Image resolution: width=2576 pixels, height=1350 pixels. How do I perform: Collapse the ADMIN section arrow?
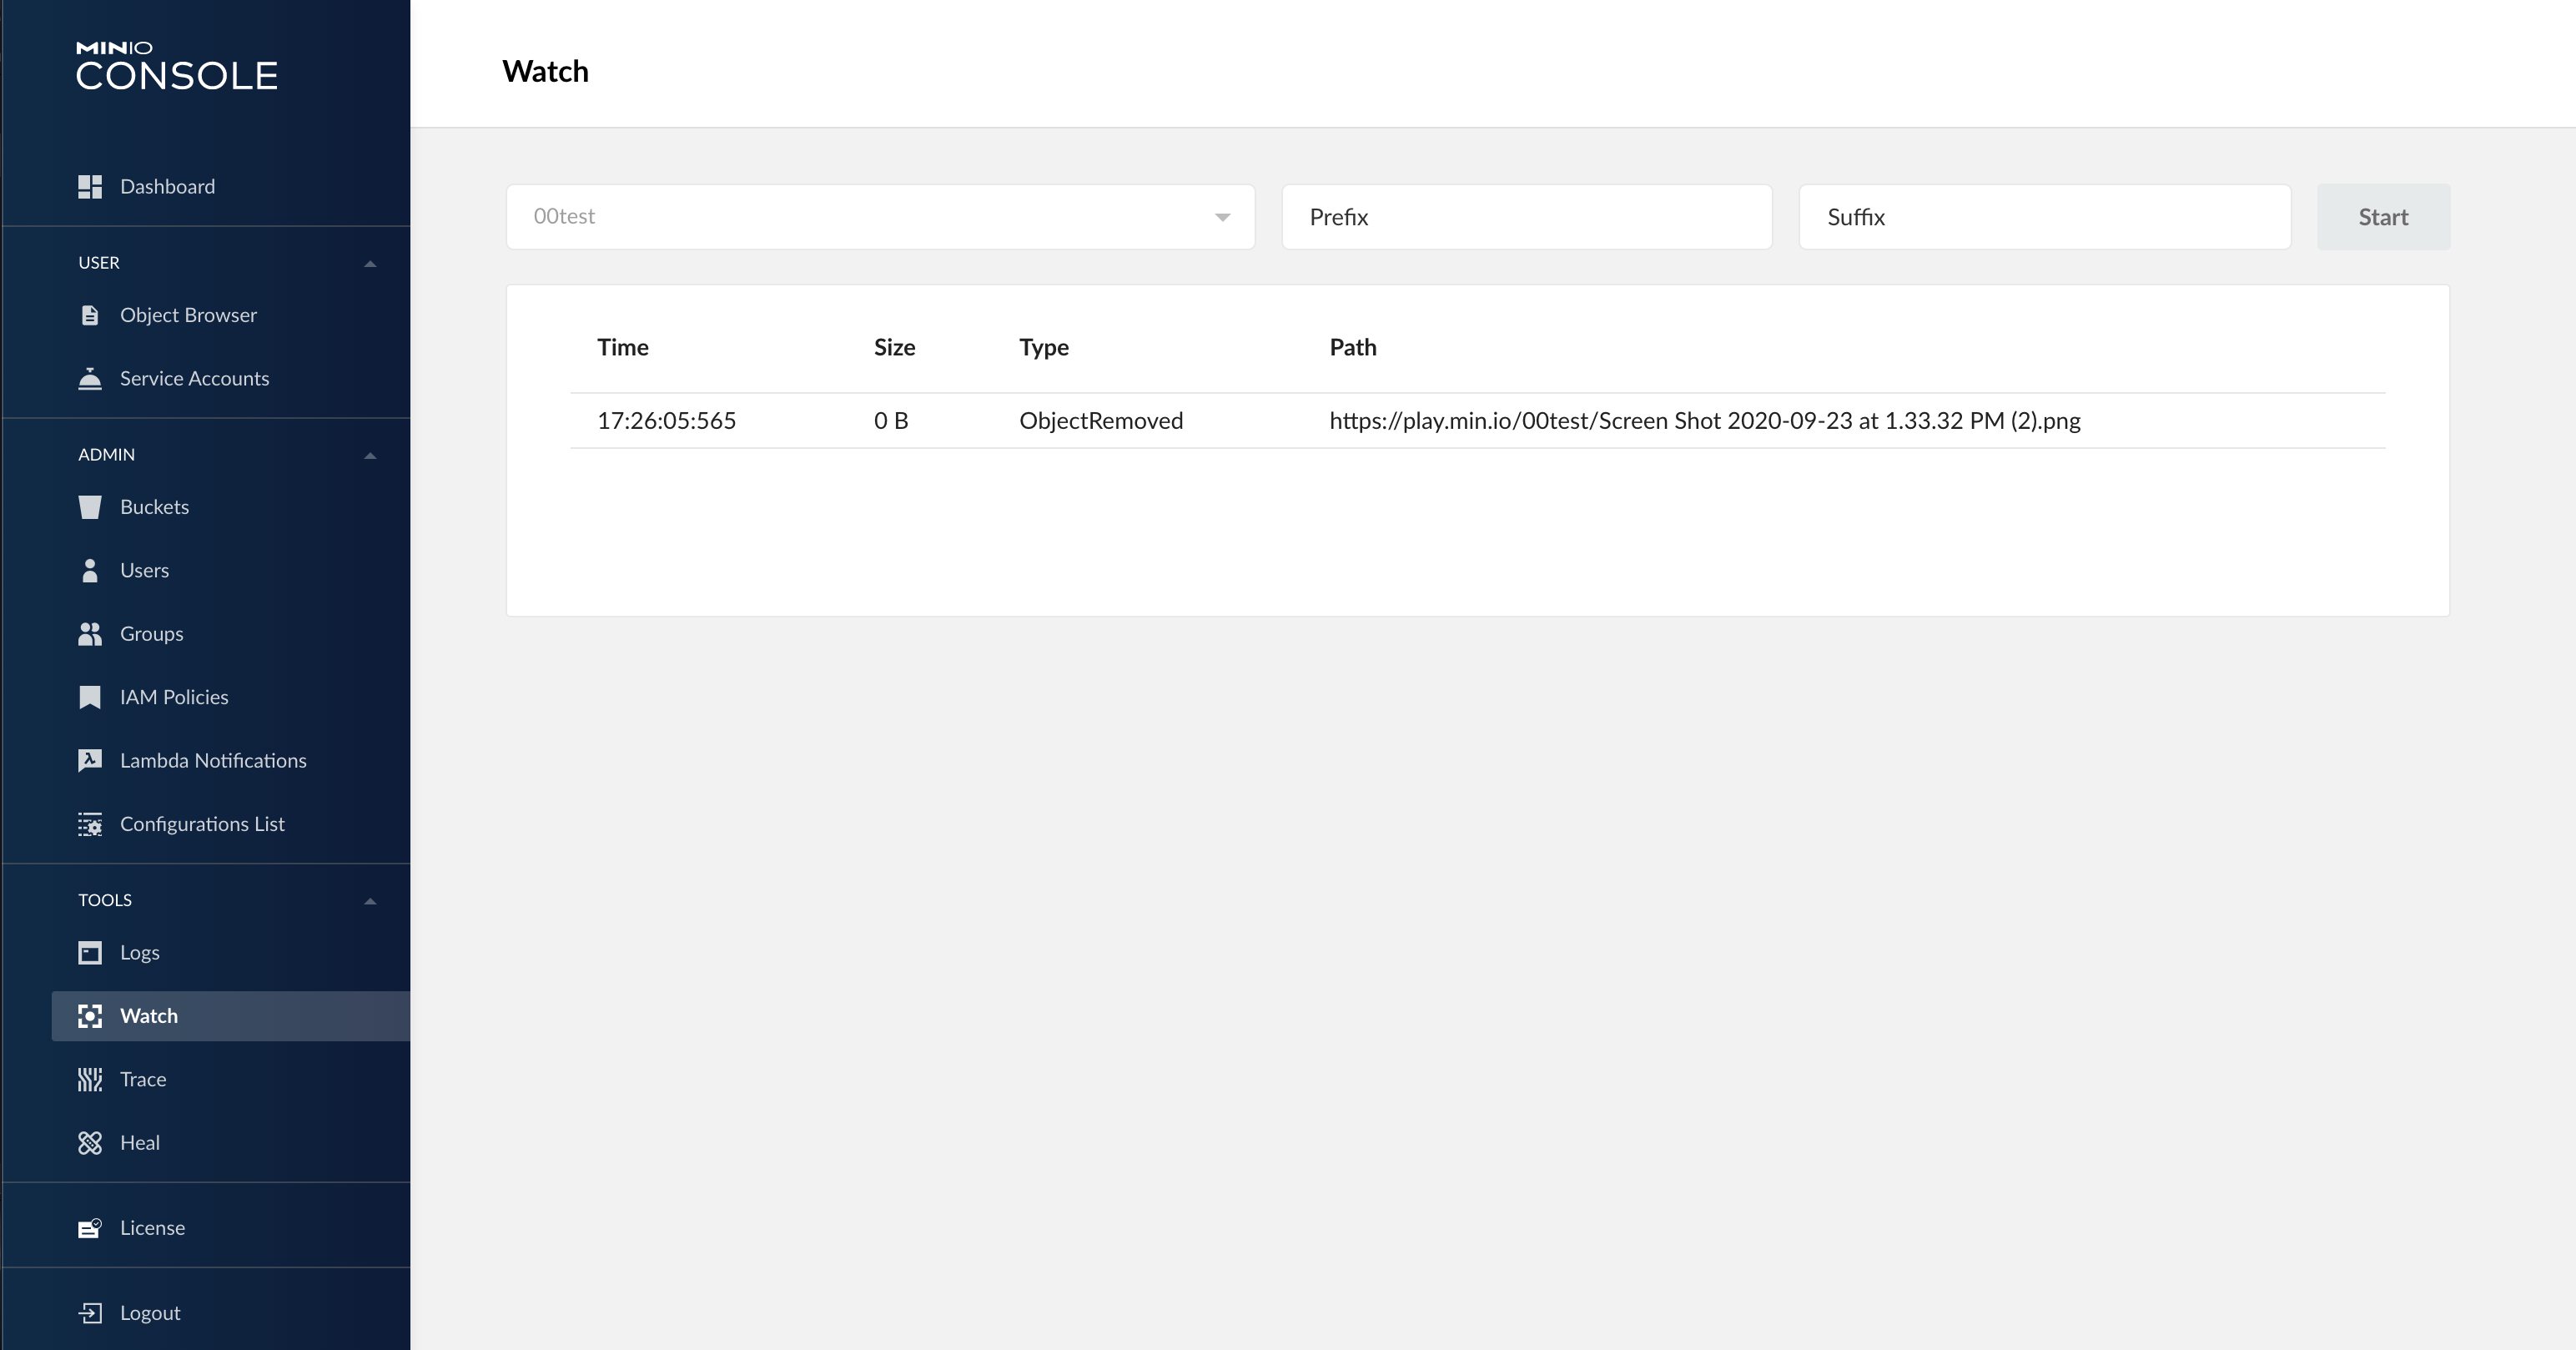point(370,456)
